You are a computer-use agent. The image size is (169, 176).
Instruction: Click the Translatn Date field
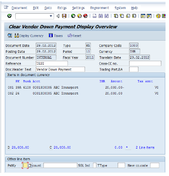tap(140, 57)
